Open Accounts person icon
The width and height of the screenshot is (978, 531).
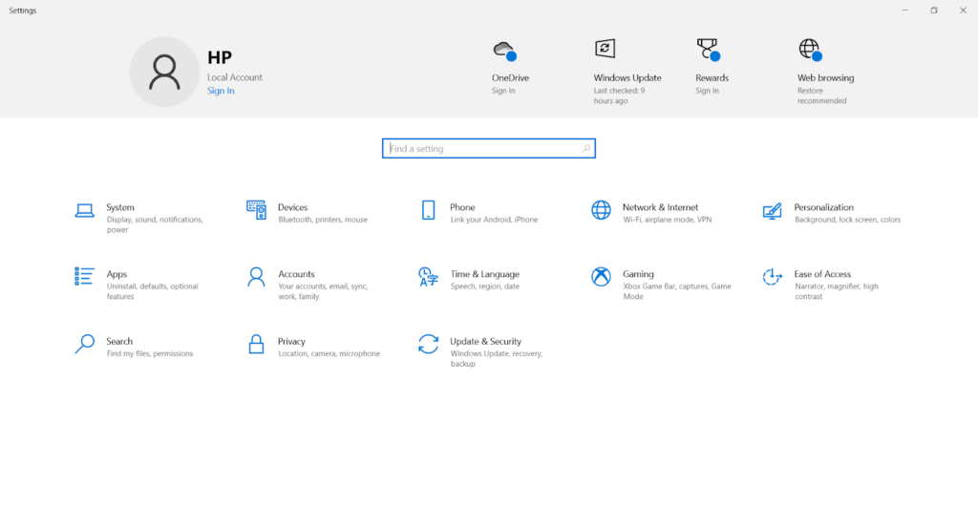256,277
